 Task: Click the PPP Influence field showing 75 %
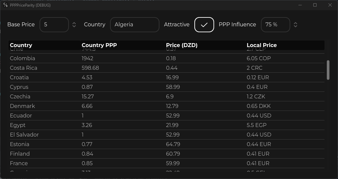275,25
